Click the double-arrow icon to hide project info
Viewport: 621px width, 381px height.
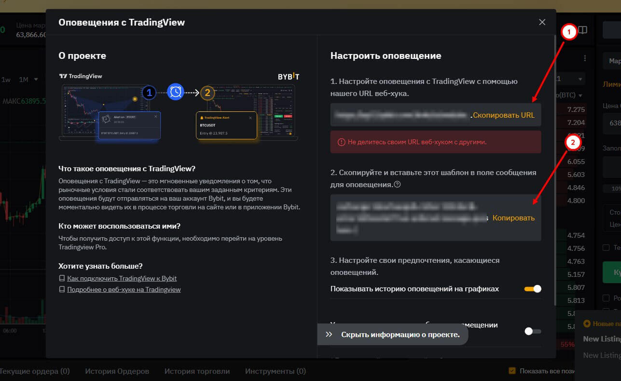point(329,334)
